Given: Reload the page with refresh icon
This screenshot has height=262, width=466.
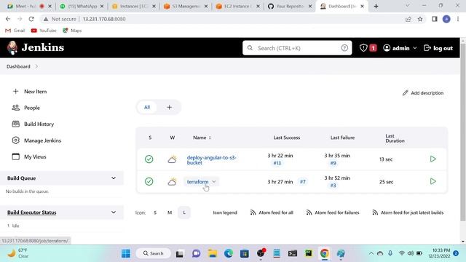Looking at the screenshot, I should tap(31, 19).
